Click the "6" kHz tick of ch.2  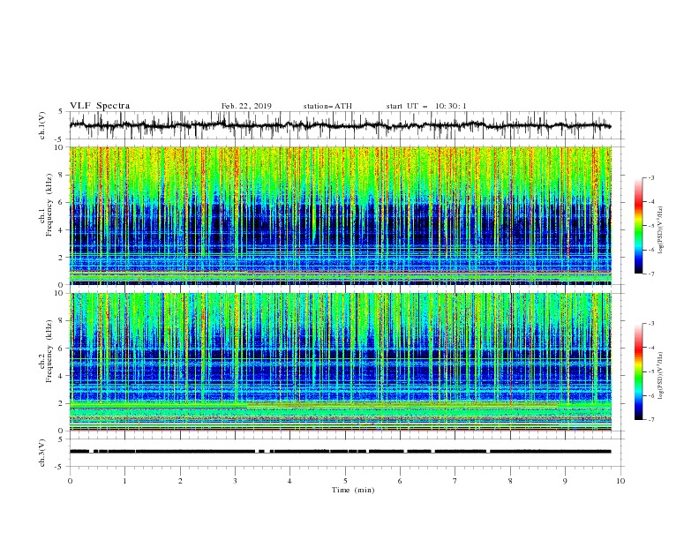[x=61, y=349]
